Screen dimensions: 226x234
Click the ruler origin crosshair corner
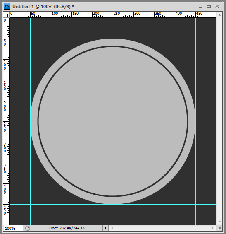tap(6, 14)
